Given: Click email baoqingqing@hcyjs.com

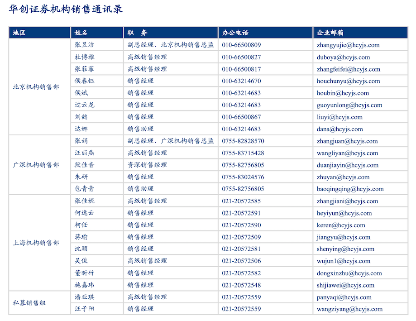Looking at the screenshot, I should (x=350, y=189).
